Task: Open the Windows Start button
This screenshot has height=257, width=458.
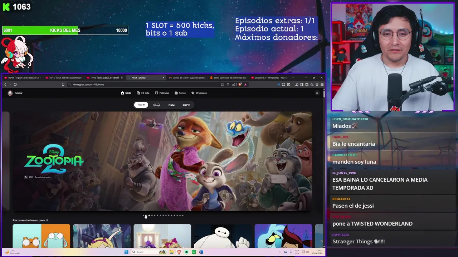Action: click(126, 252)
